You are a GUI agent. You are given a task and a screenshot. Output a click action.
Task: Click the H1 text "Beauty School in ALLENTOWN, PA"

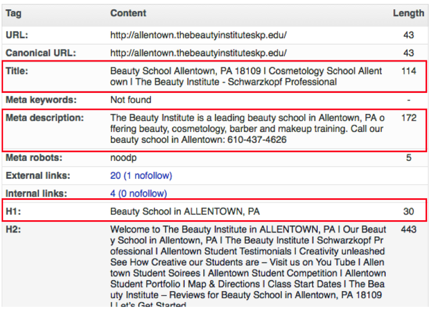(185, 211)
